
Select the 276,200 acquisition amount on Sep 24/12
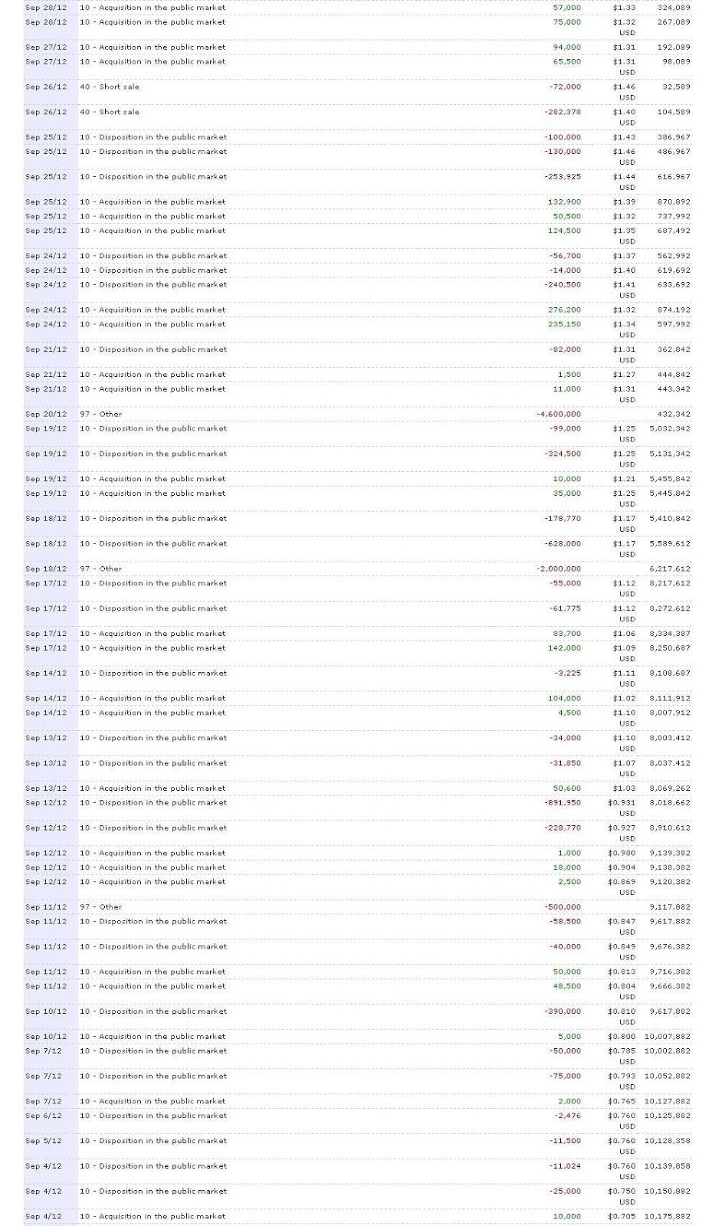564,310
